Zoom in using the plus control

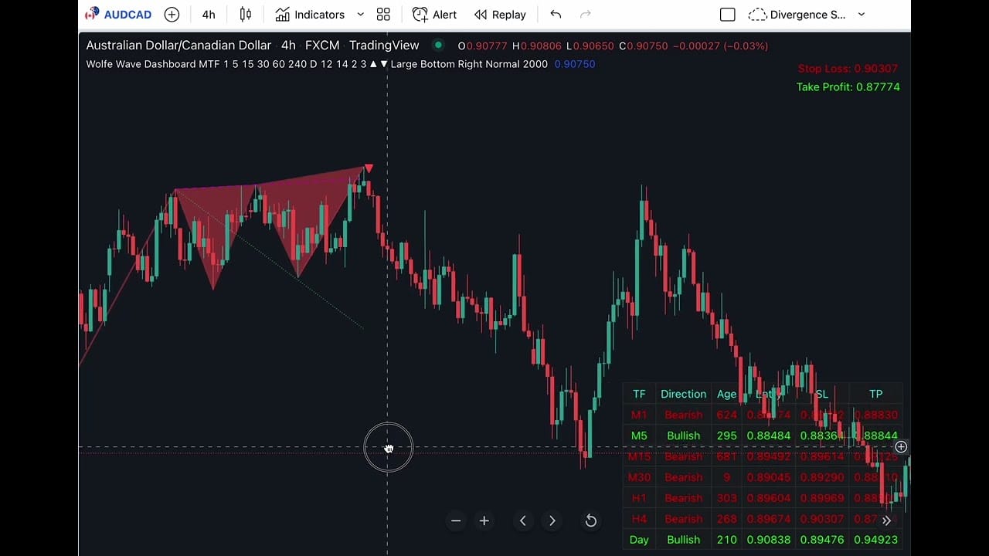484,520
